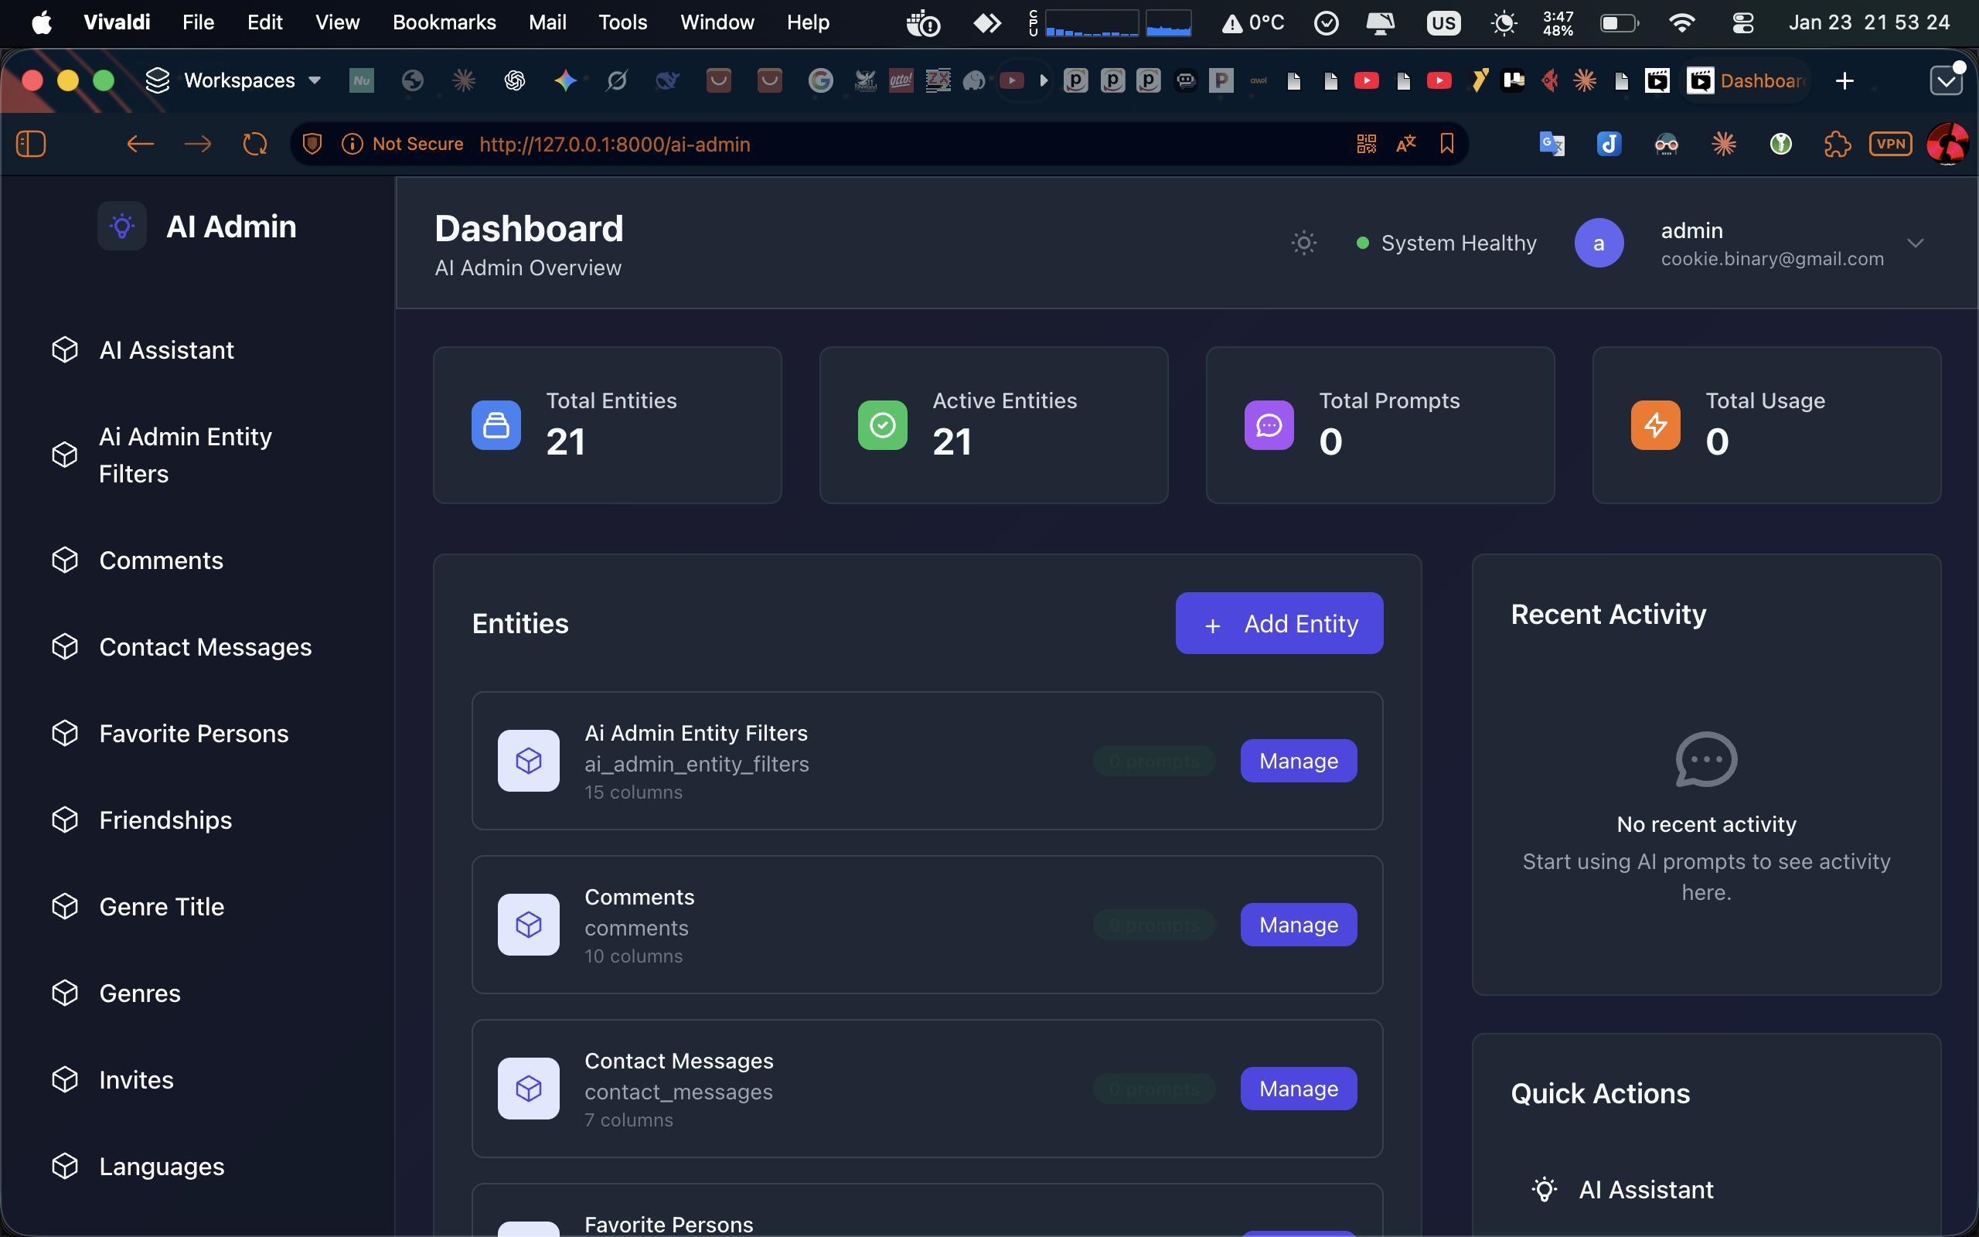Image resolution: width=1979 pixels, height=1237 pixels.
Task: Click the Total Usage lightning icon
Action: pos(1655,424)
